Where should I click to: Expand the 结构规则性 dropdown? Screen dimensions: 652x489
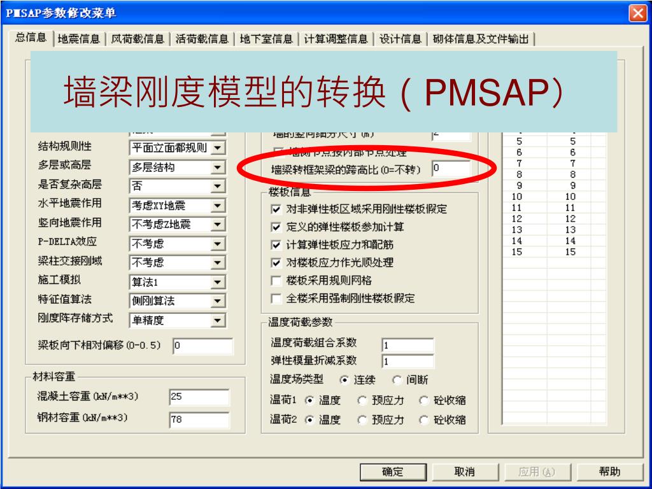[x=218, y=148]
